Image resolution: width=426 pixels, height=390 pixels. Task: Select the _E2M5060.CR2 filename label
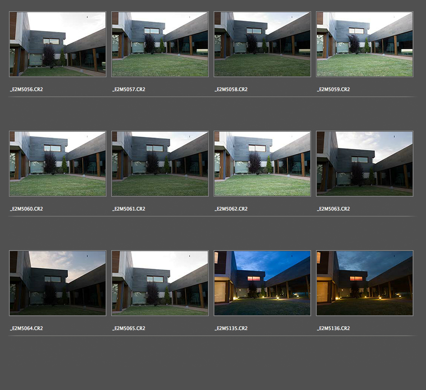point(27,209)
